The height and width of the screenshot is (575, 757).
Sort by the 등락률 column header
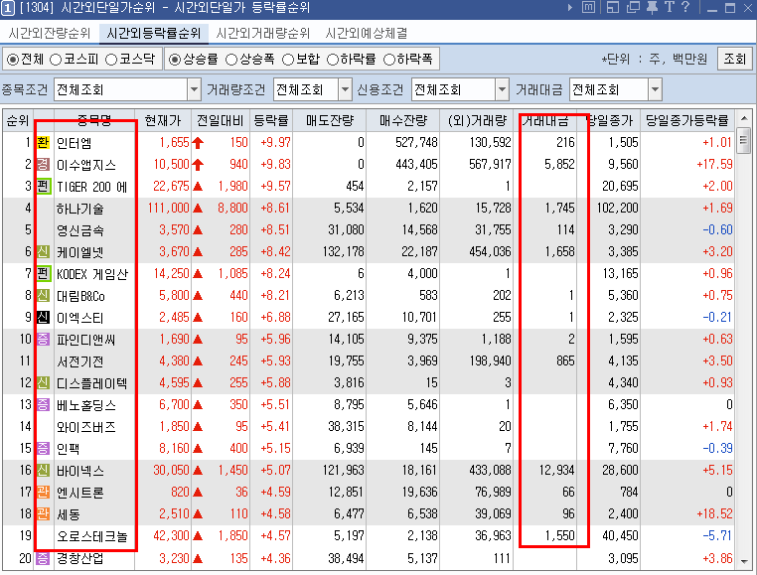coord(271,120)
